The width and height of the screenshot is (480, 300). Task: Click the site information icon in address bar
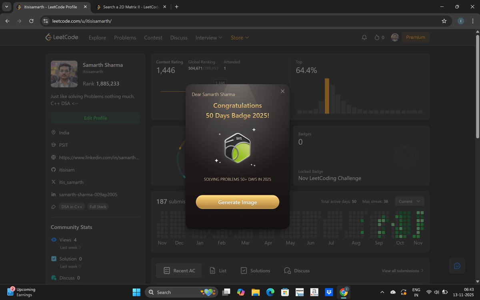pos(46,21)
